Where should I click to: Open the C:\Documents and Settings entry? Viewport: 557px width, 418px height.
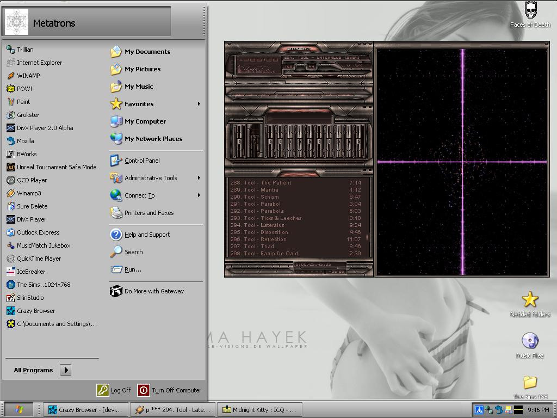[52, 324]
